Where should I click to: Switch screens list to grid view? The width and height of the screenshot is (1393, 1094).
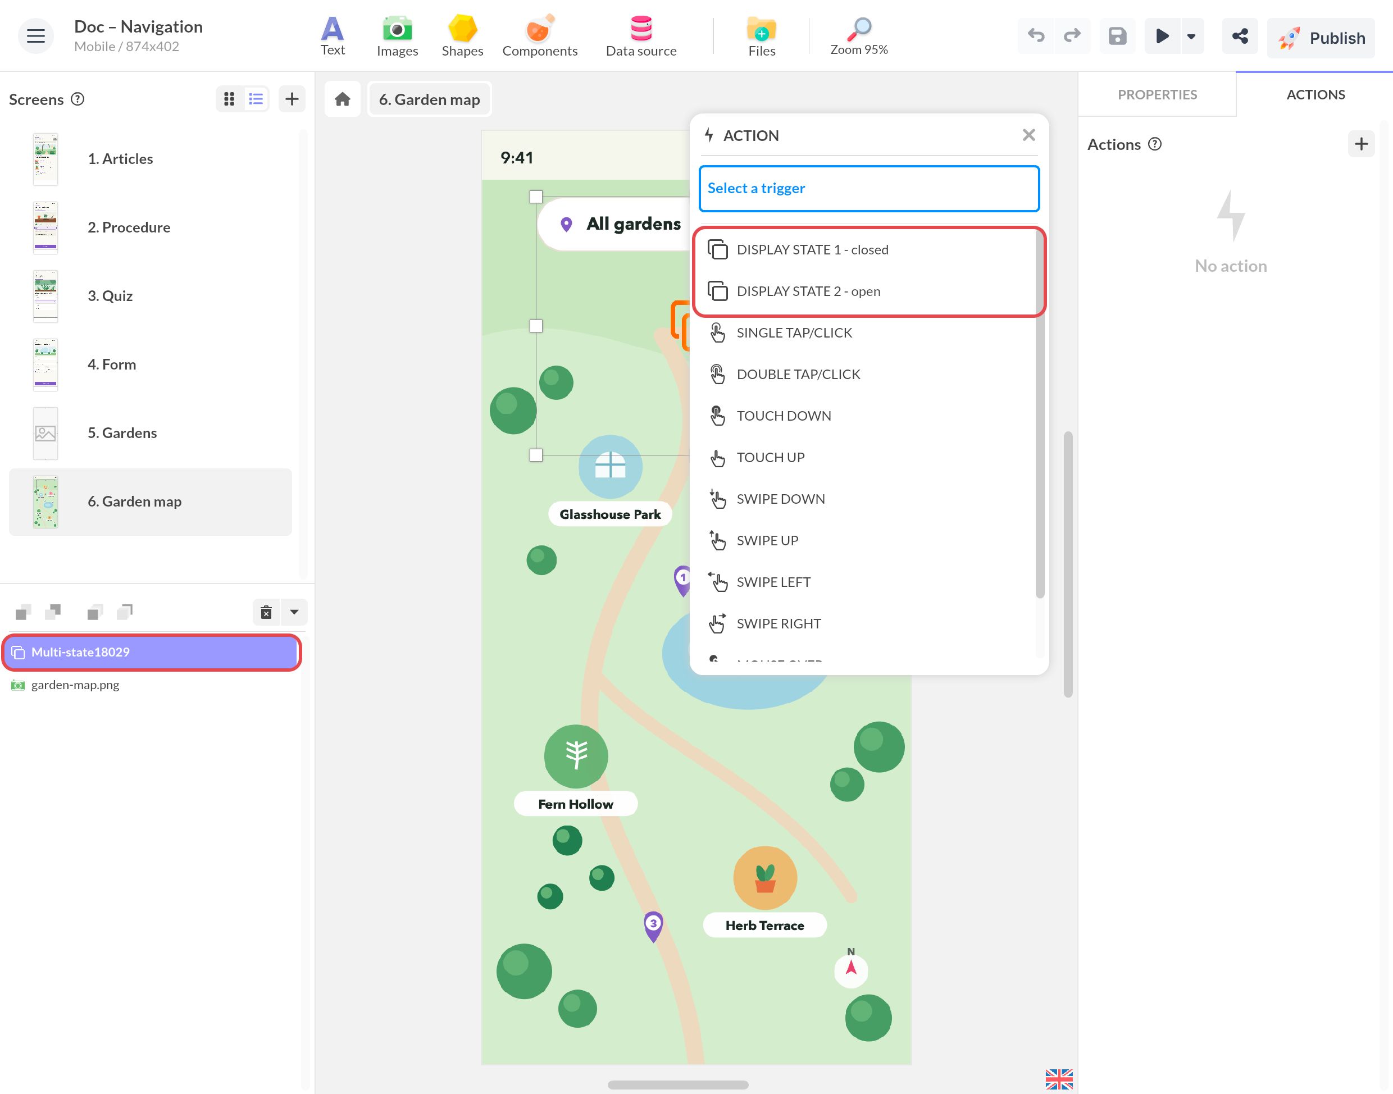[x=229, y=99]
